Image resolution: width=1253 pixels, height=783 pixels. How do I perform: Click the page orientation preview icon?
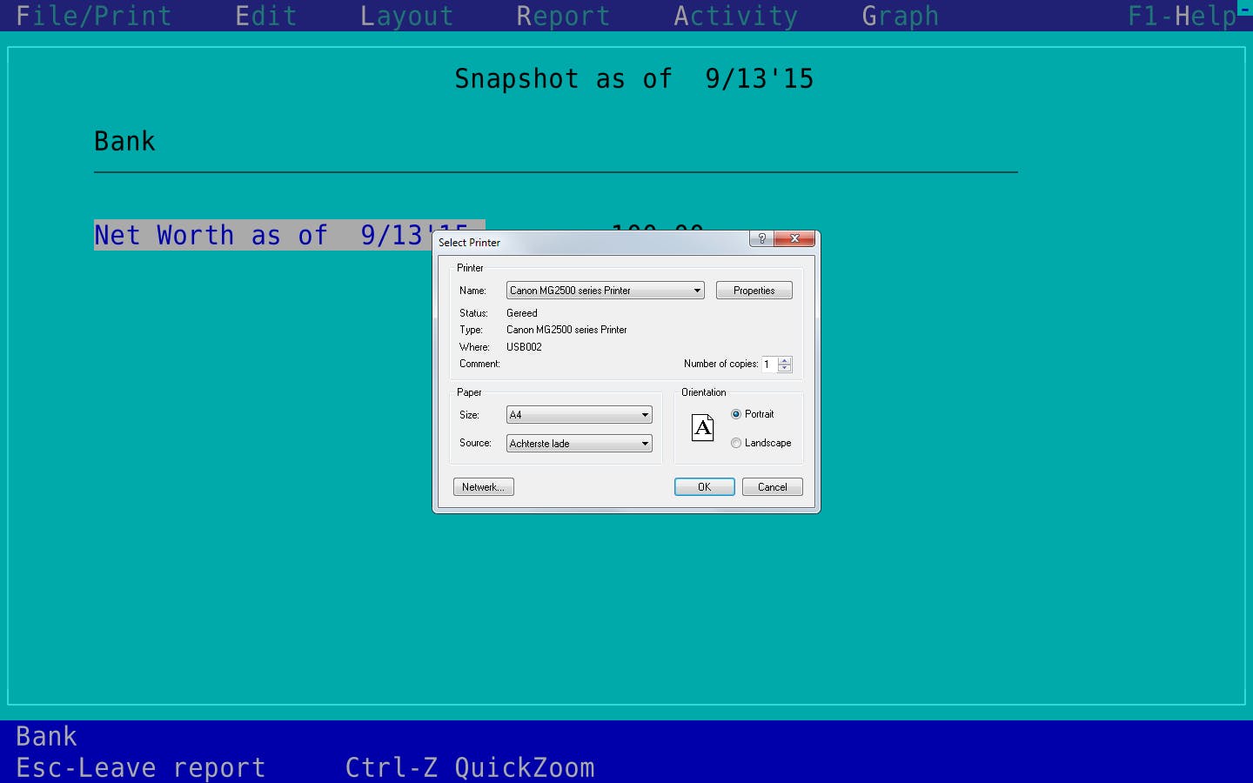pyautogui.click(x=703, y=427)
